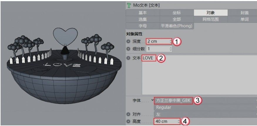Toggle keyframe circle next to 对齐
Screen dimensions: 257x126
click(x=128, y=114)
